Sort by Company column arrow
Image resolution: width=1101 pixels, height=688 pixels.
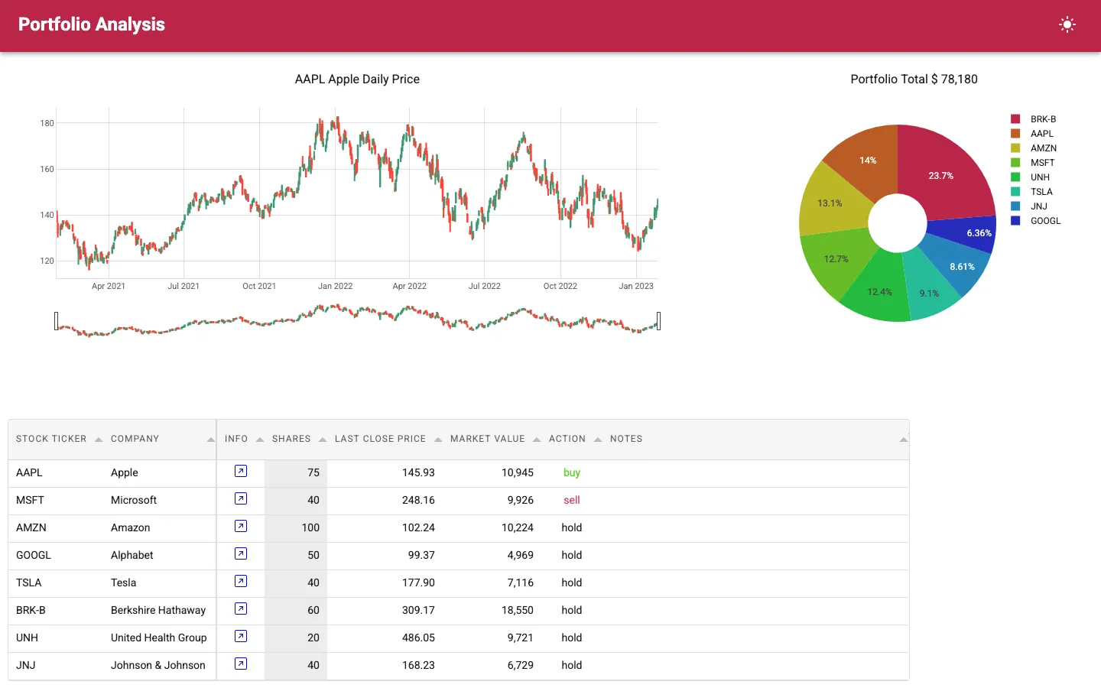[x=211, y=440]
